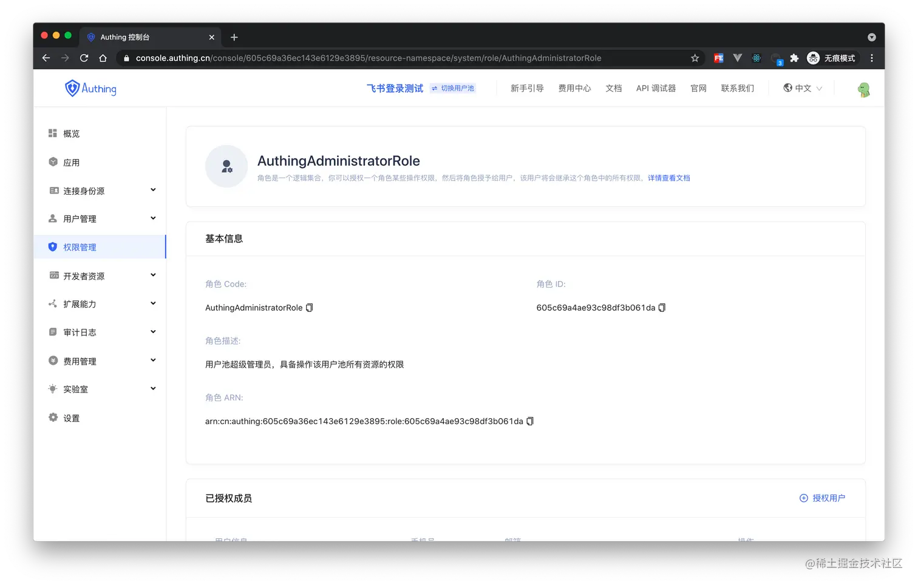918x585 pixels.
Task: Go to 费用中心
Action: pos(574,89)
